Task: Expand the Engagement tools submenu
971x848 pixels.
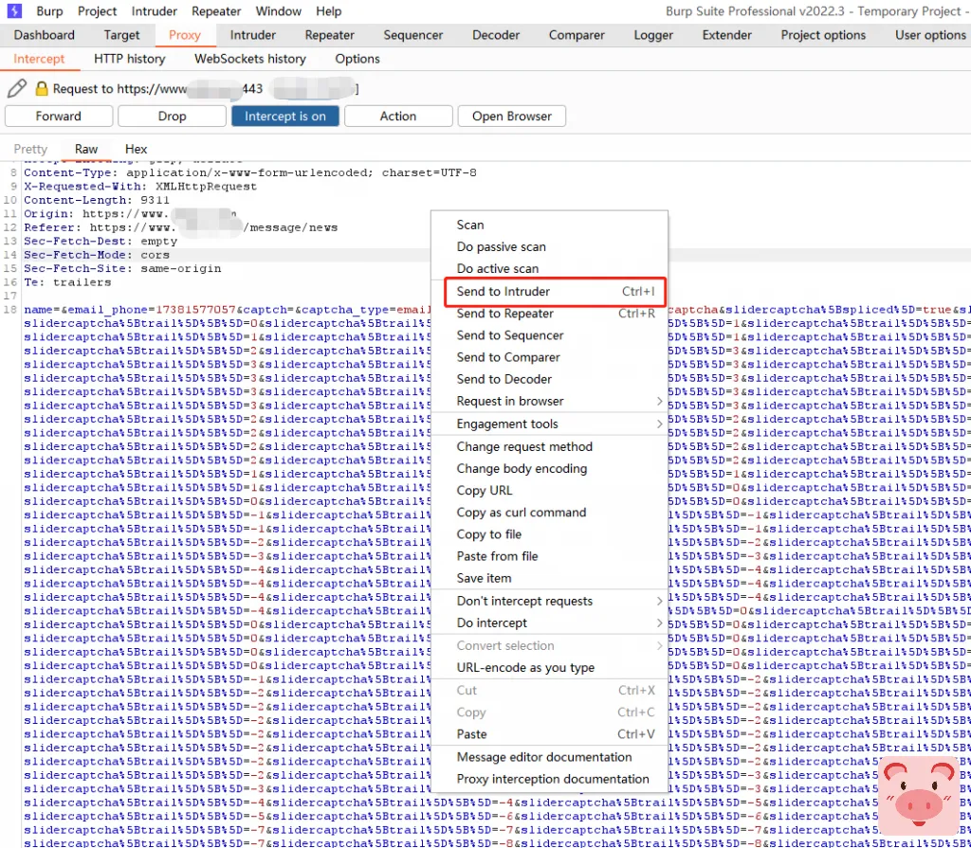Action: [x=549, y=424]
